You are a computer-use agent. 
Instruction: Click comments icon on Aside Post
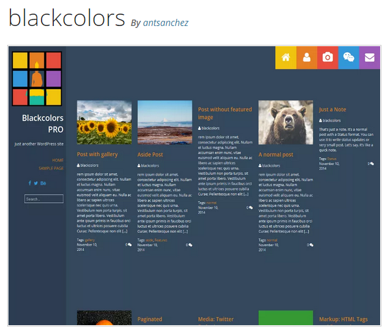coord(190,245)
